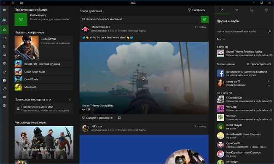Open Найти группу text link
Screen dimensions: 274x164
38,15
